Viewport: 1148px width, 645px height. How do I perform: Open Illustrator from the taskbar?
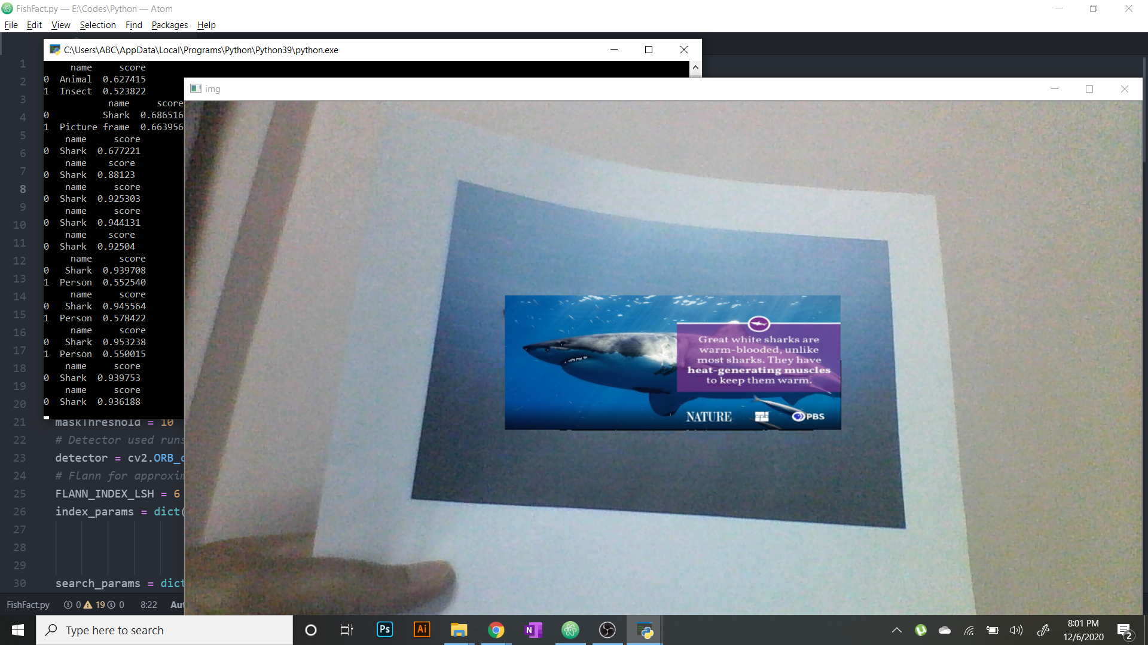tap(422, 629)
